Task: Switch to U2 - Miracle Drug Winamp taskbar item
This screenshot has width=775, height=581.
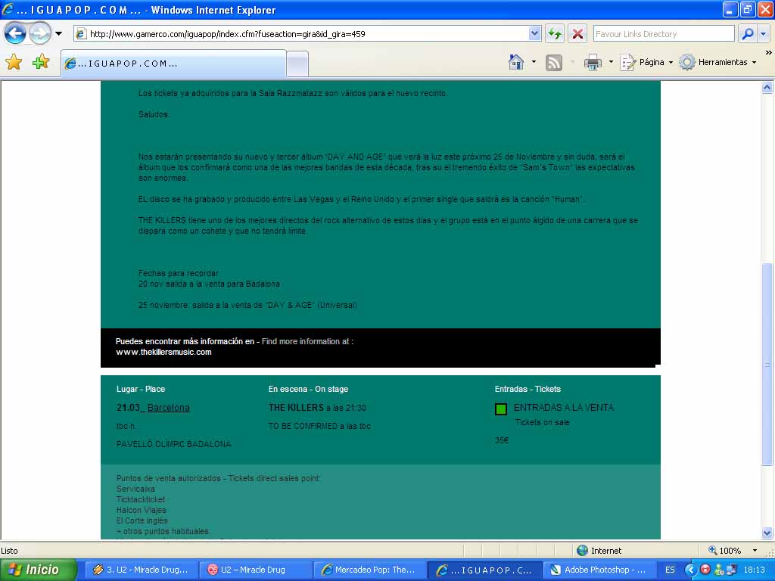Action: click(142, 570)
